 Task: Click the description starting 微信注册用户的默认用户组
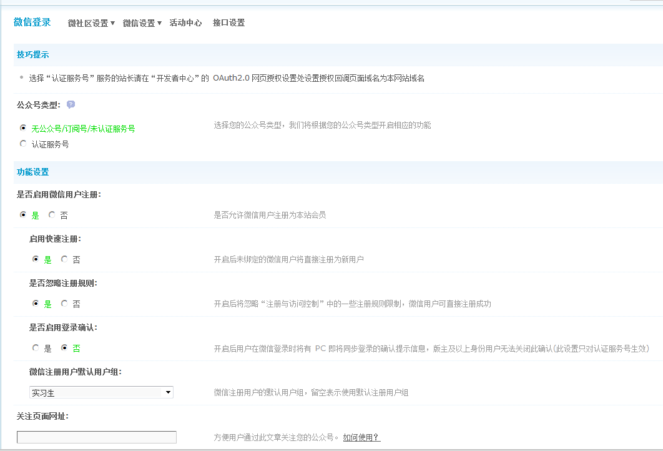point(311,393)
